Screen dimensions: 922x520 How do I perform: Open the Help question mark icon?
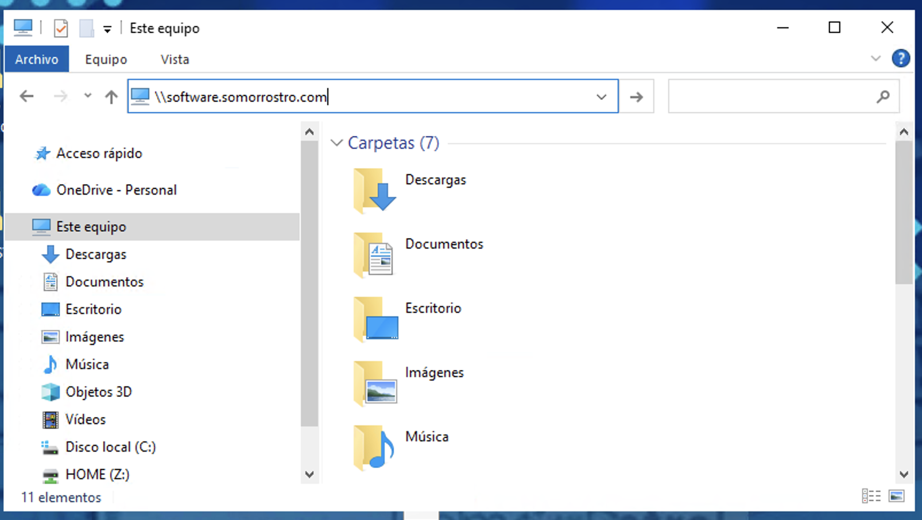click(x=900, y=59)
